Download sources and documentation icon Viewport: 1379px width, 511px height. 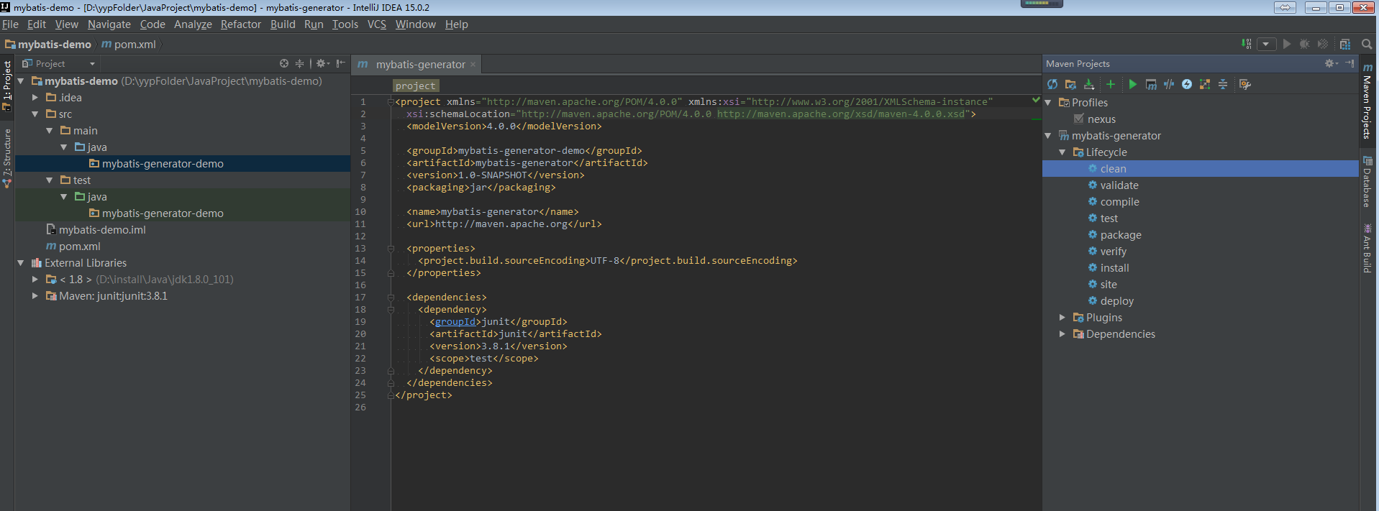[x=1088, y=85]
